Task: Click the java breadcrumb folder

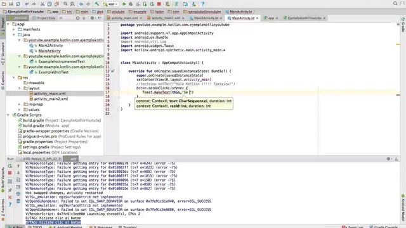Action: (x=98, y=11)
